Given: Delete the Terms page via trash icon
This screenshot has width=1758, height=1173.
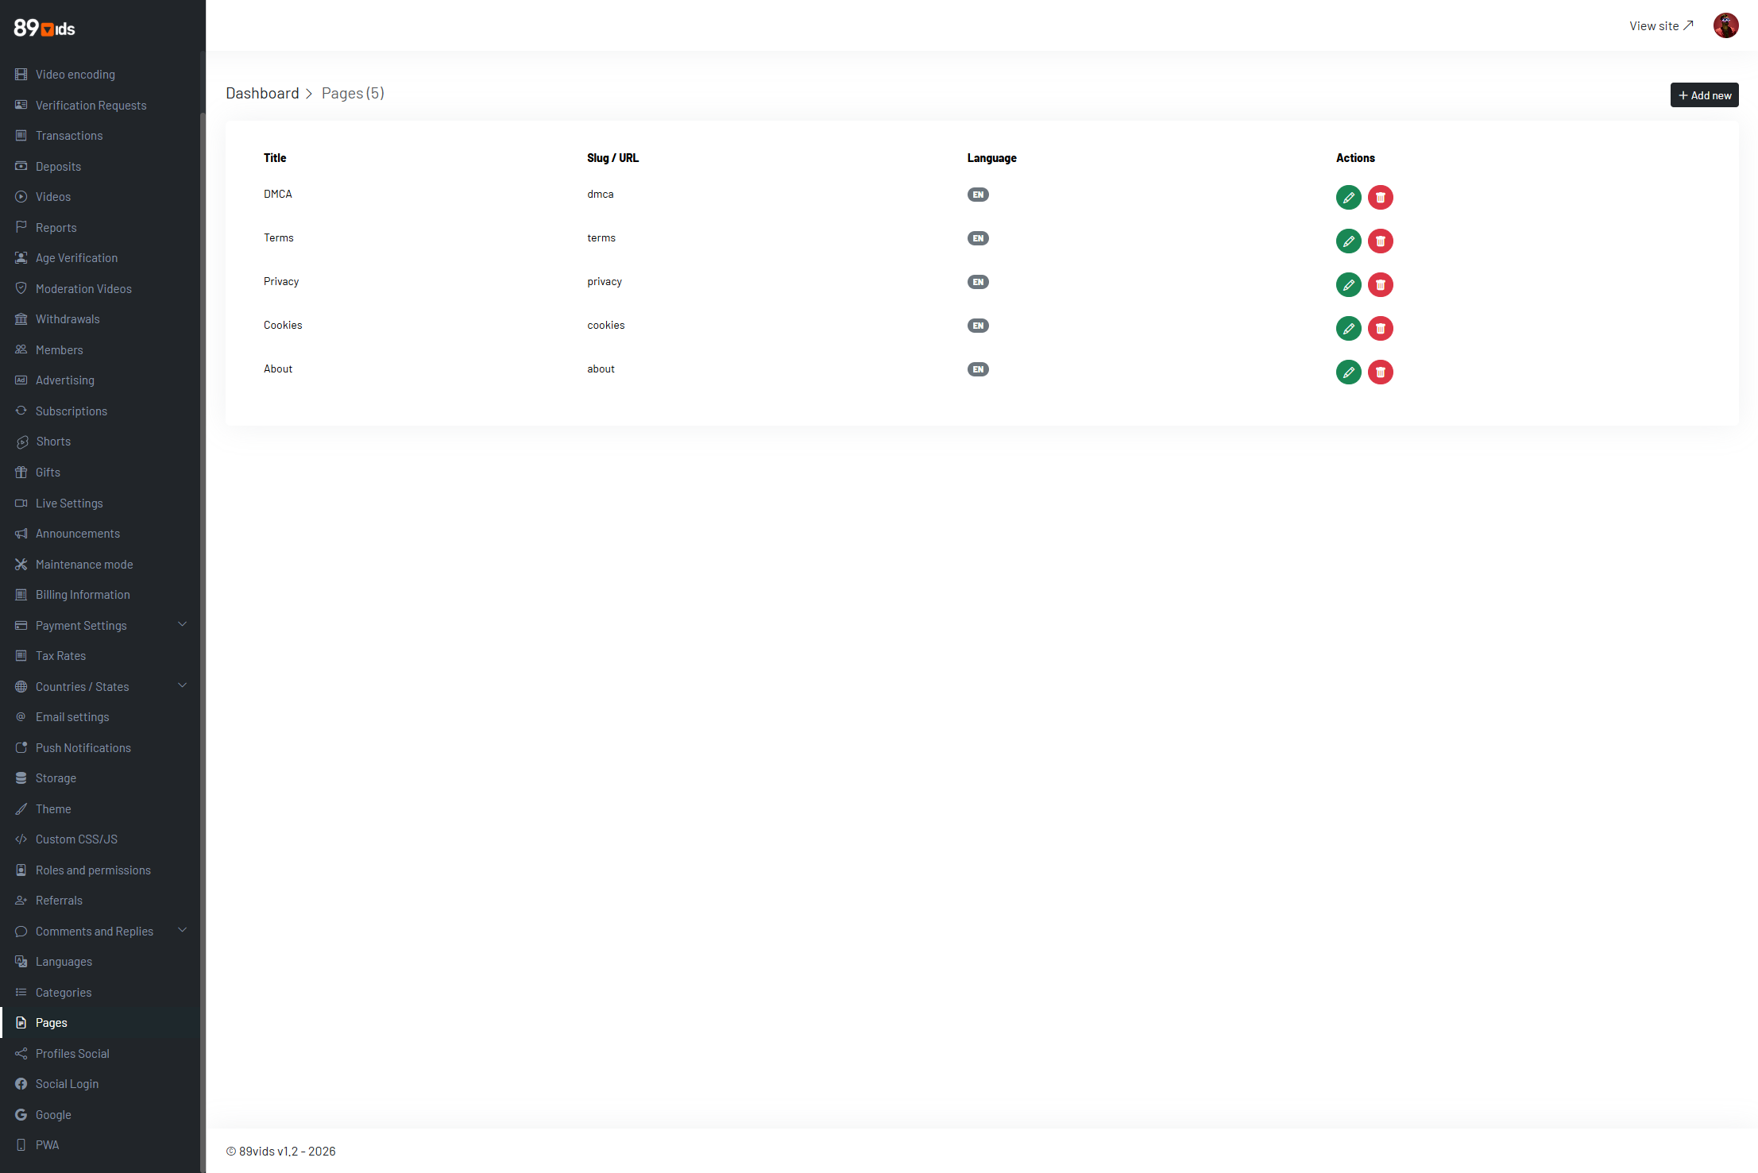Looking at the screenshot, I should (1380, 241).
